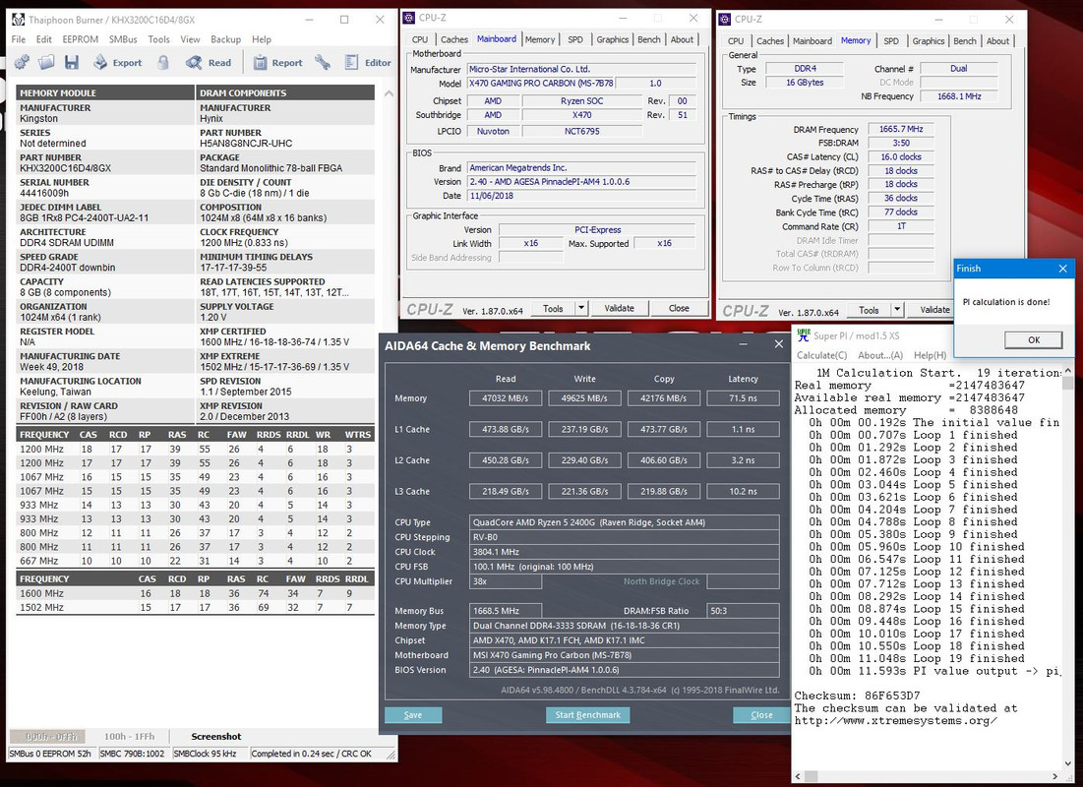The height and width of the screenshot is (787, 1083).
Task: Open Help(H) menu in Super PI
Action: [930, 355]
